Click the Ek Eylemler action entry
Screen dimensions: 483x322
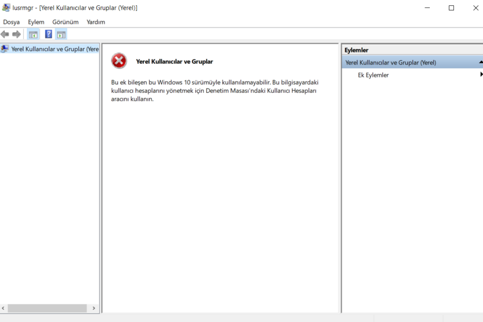(x=373, y=75)
